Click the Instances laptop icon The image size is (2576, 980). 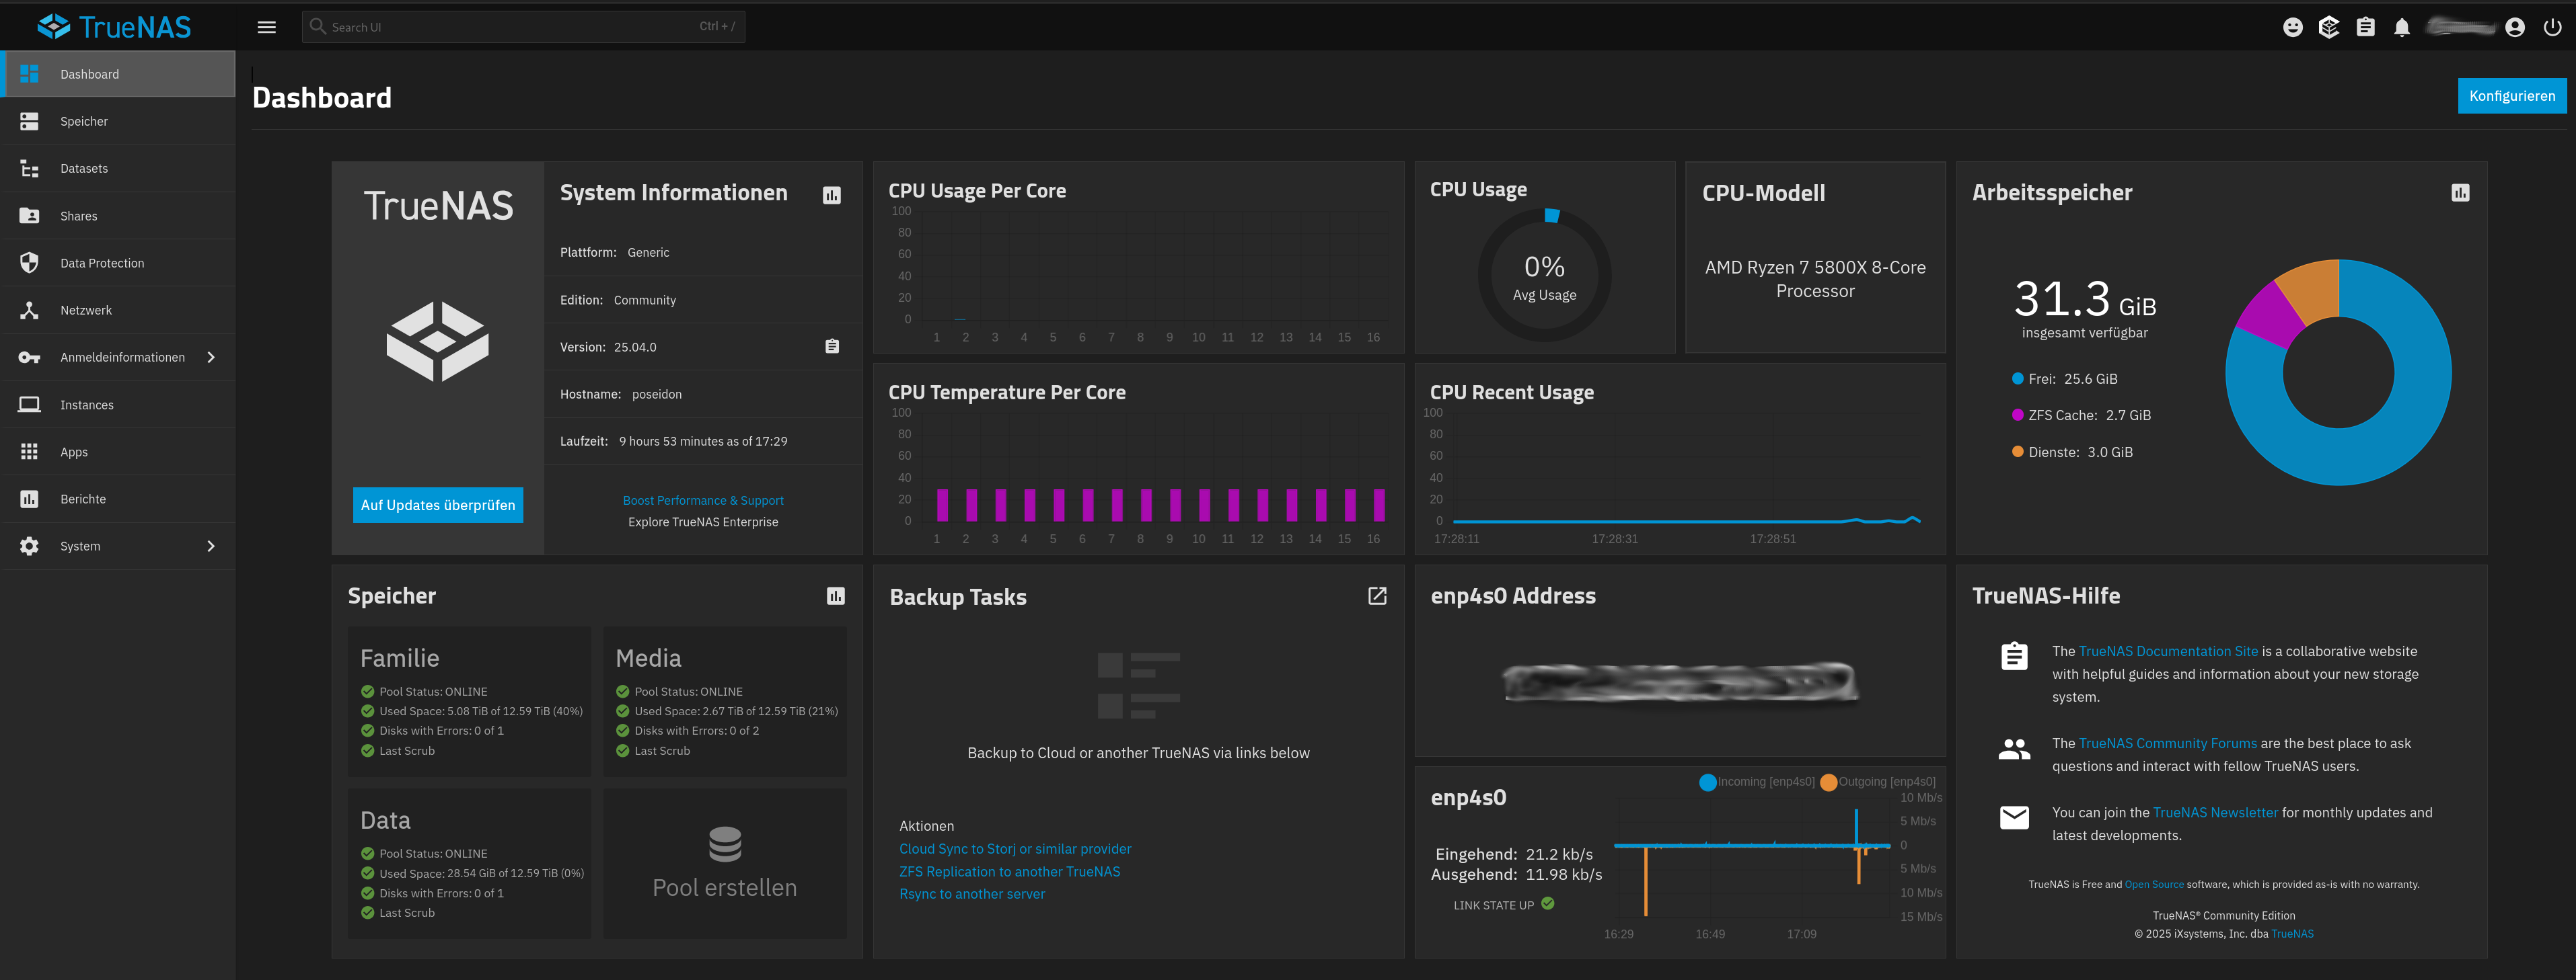pyautogui.click(x=29, y=405)
